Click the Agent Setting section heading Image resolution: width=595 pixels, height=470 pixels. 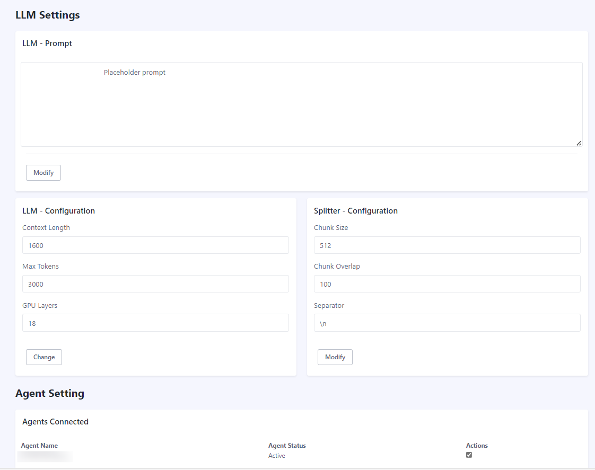tap(50, 393)
